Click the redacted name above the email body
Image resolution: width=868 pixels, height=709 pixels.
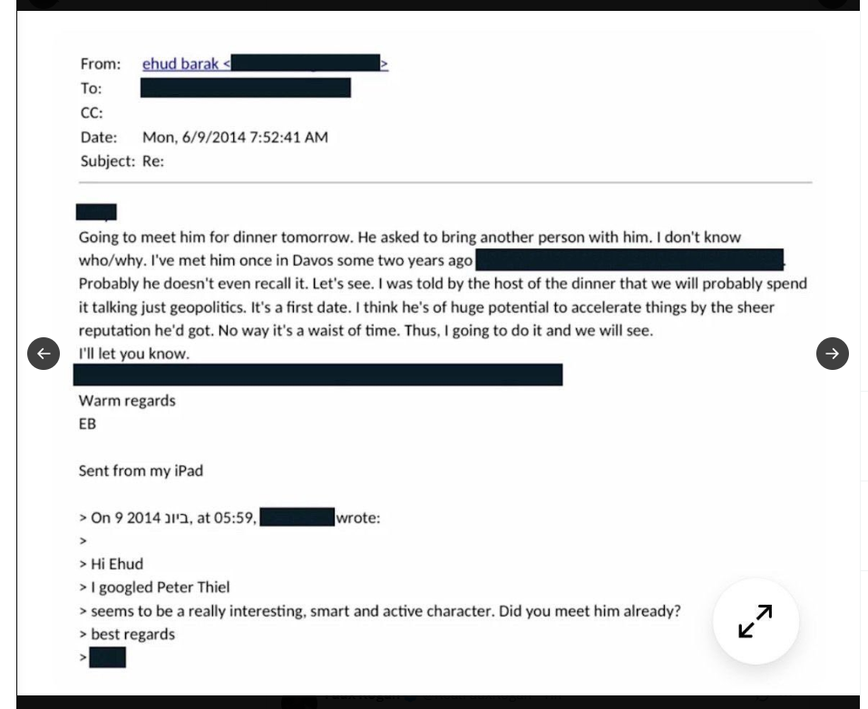click(96, 212)
